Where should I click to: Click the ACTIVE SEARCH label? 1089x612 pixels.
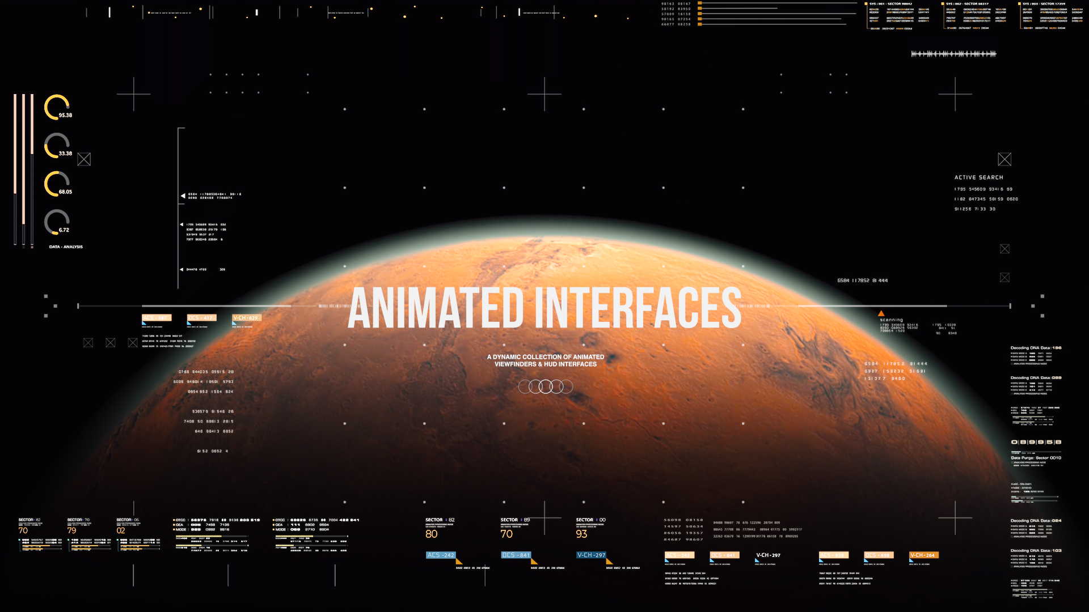[x=979, y=177]
